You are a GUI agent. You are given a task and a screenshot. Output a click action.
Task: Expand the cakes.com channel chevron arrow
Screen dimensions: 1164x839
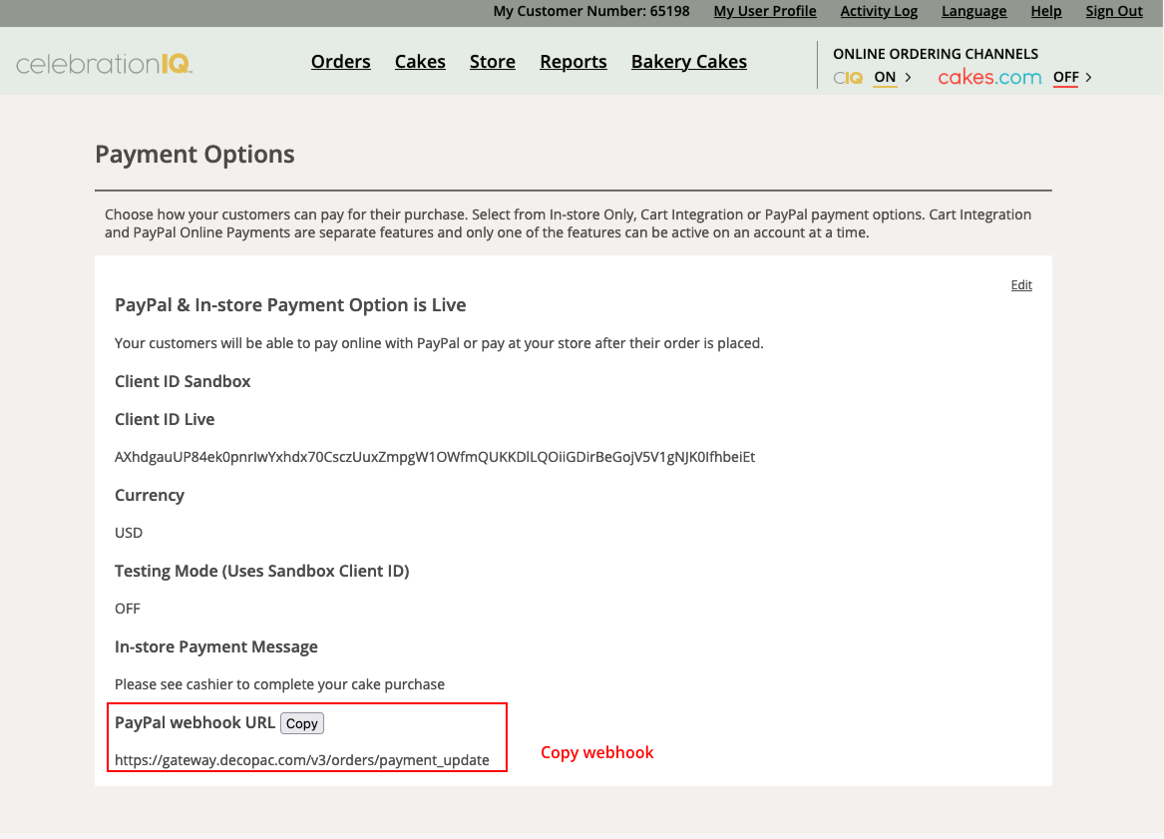[1088, 78]
